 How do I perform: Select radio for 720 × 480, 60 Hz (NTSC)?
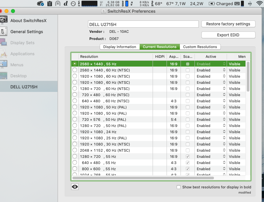(x=75, y=95)
